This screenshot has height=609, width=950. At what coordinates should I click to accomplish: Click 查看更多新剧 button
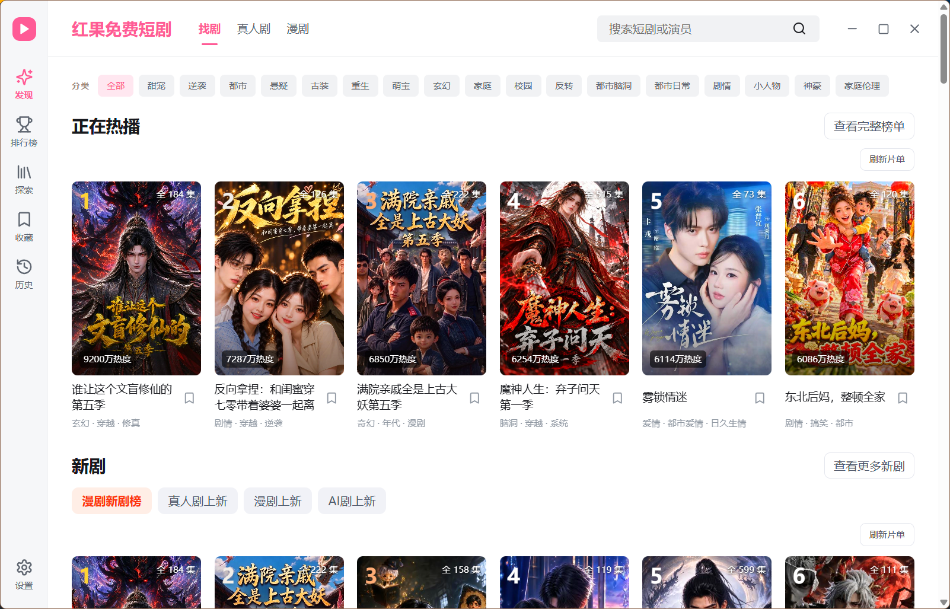pyautogui.click(x=869, y=466)
